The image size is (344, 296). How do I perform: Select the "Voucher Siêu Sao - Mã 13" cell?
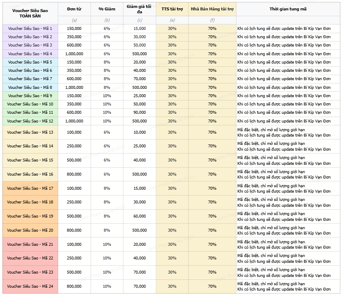tap(30, 132)
